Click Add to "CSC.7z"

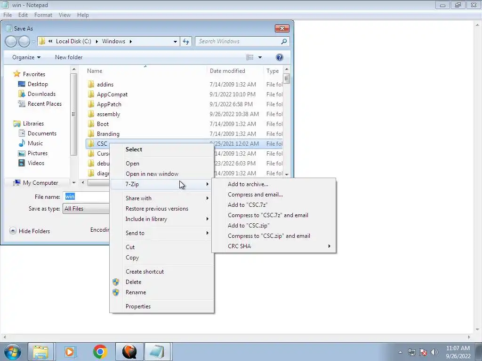pyautogui.click(x=274, y=205)
